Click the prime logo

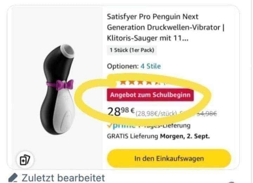coord(124,126)
